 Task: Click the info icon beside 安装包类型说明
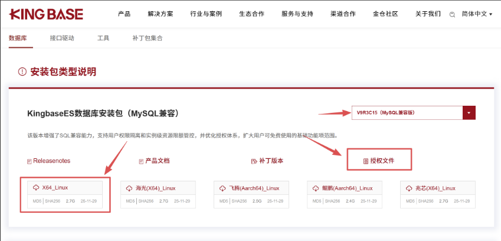coord(22,72)
